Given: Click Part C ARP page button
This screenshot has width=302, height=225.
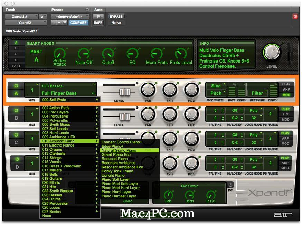Looking at the screenshot, I should pyautogui.click(x=285, y=139).
